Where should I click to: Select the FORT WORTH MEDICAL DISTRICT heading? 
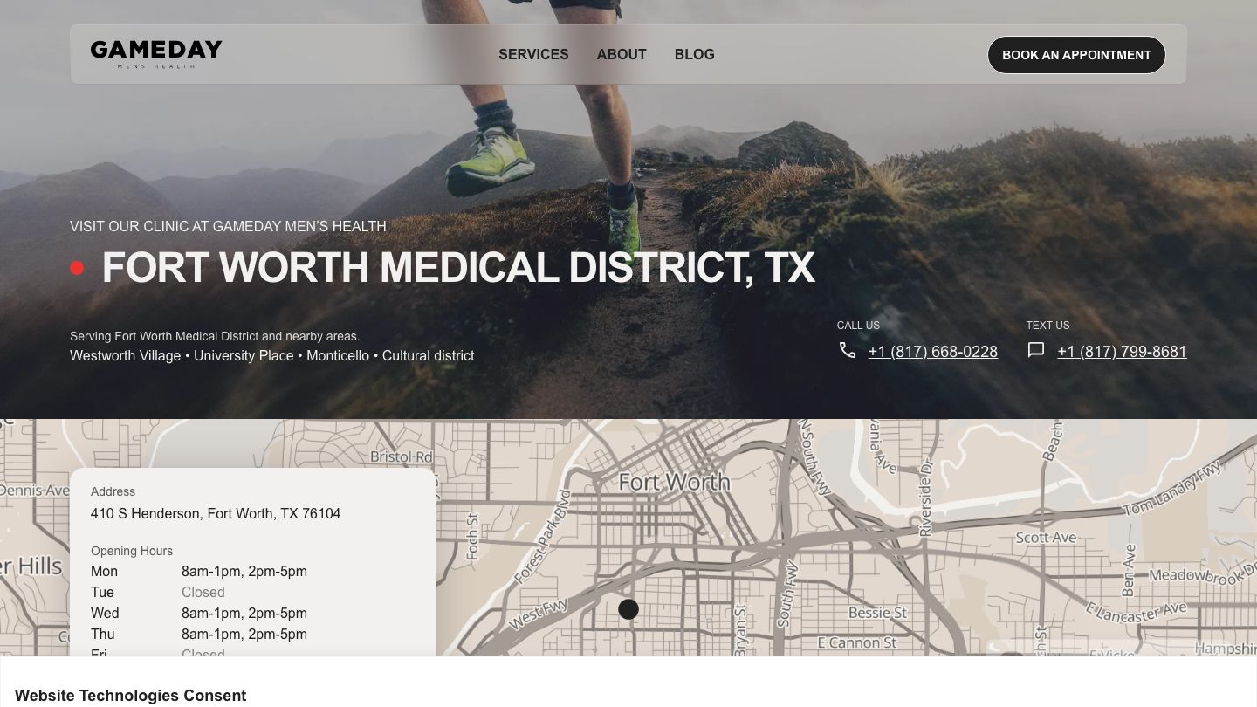coord(458,268)
